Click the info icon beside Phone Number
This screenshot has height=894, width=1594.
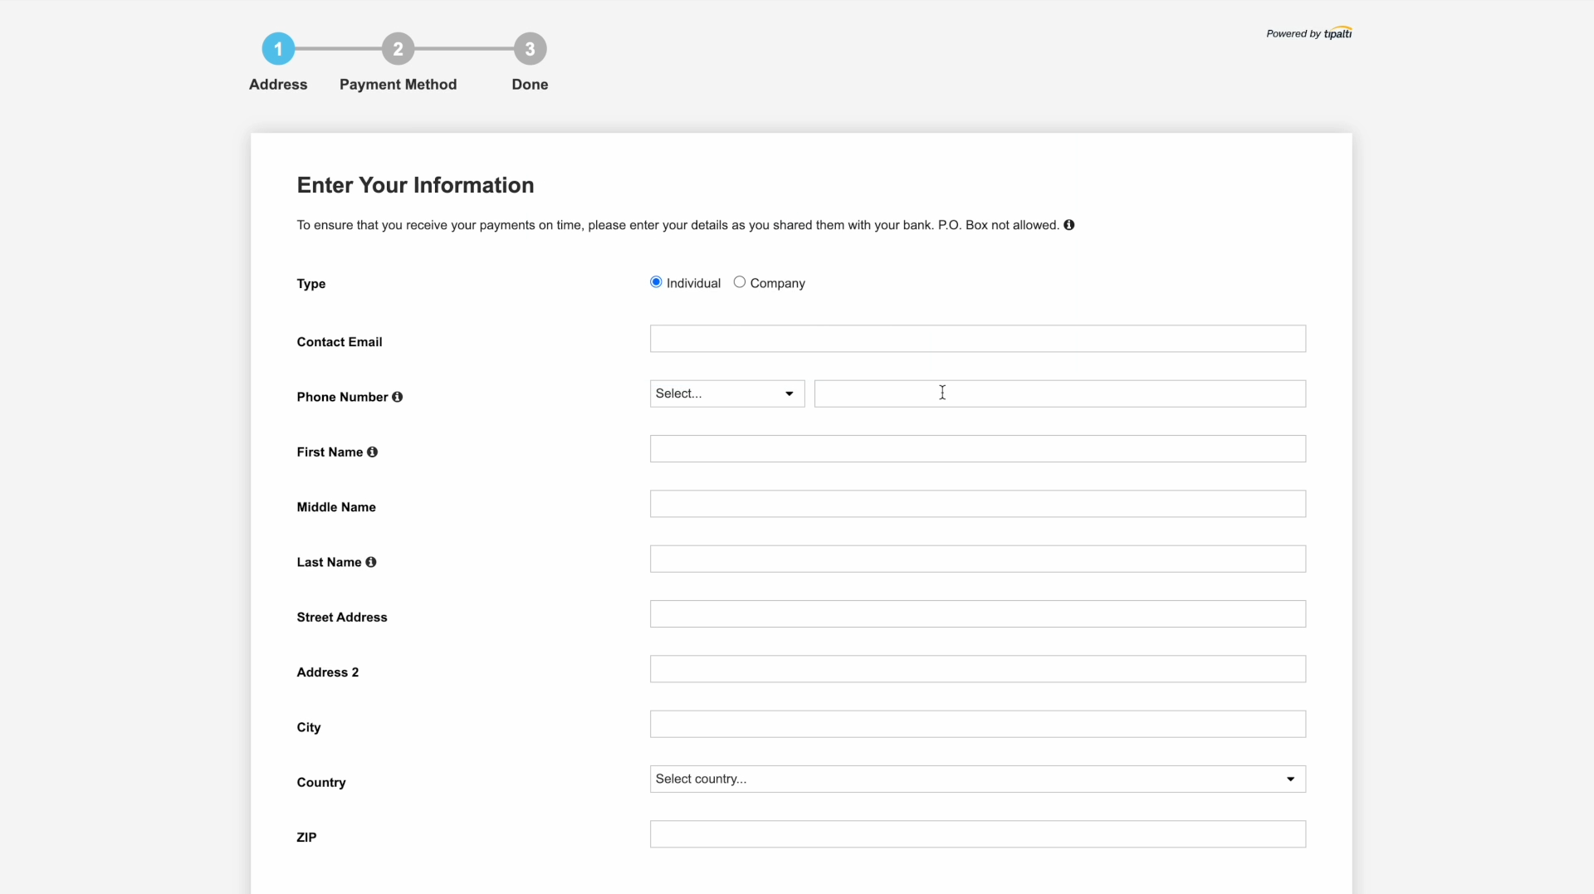click(x=398, y=397)
